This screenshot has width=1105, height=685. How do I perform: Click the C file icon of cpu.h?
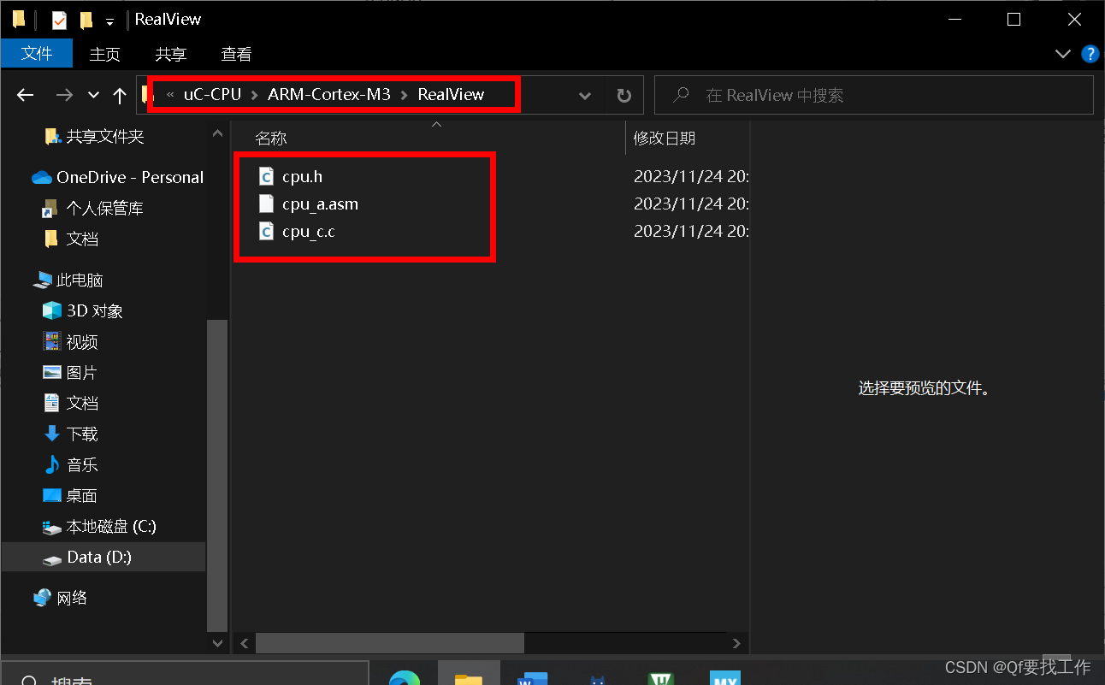[x=266, y=176]
